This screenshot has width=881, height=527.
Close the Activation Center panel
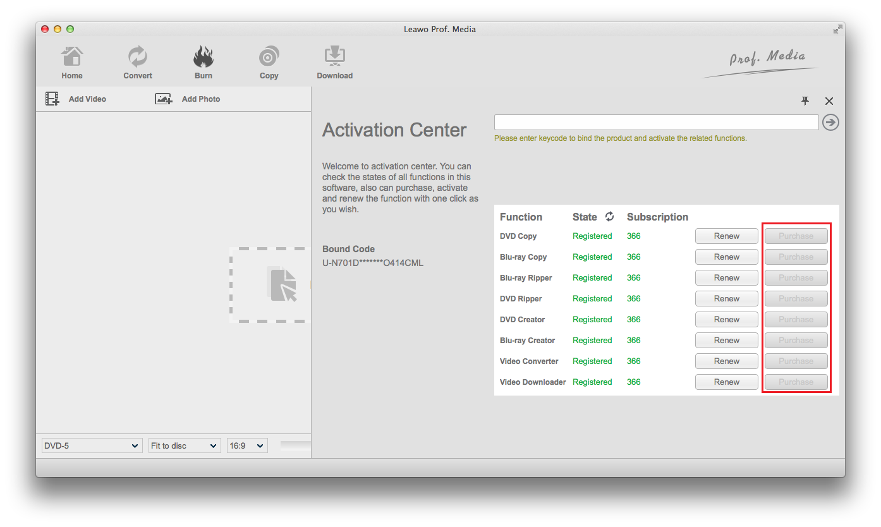coord(829,101)
